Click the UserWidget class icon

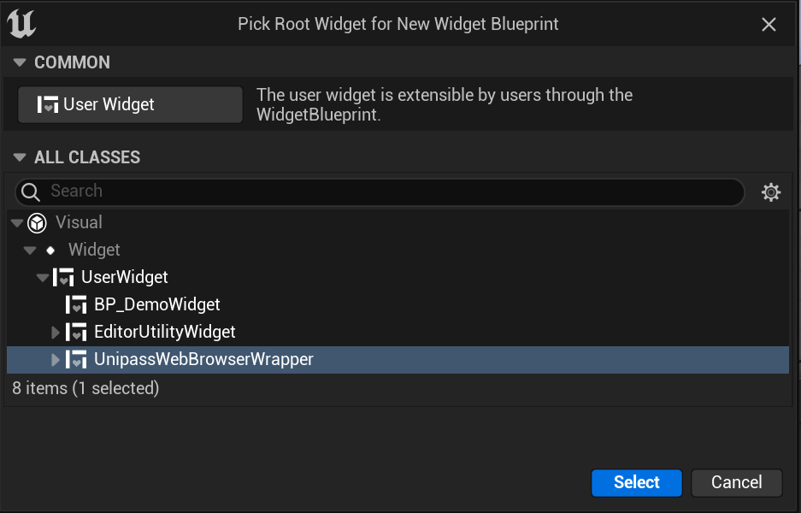click(64, 277)
